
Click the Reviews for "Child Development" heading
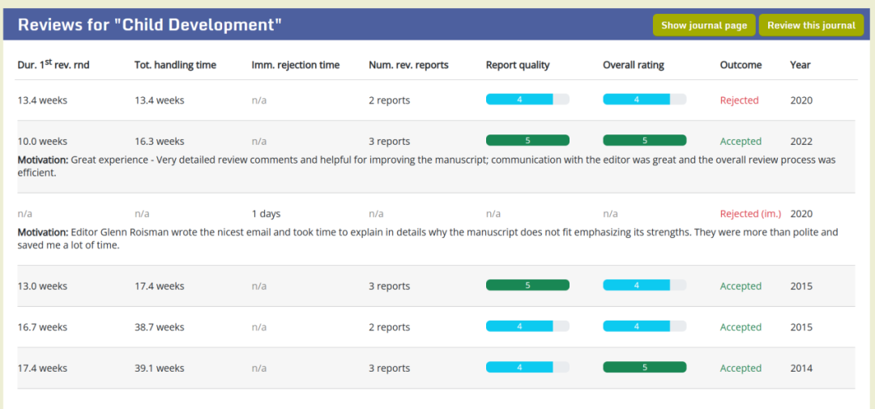pos(150,25)
